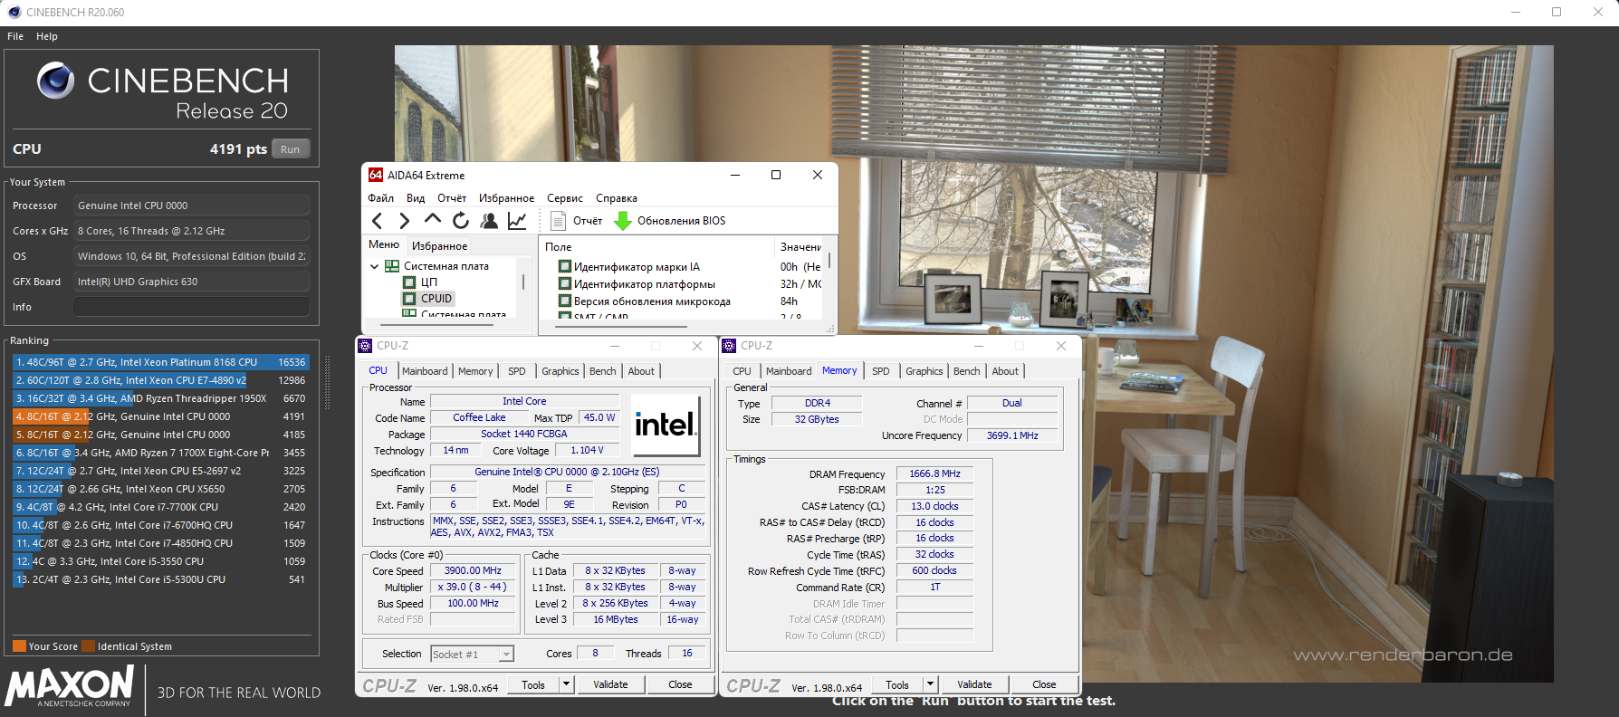Select the AMD Ryzen Threadripper 1950X ranking row
This screenshot has width=1619, height=717.
[160, 398]
